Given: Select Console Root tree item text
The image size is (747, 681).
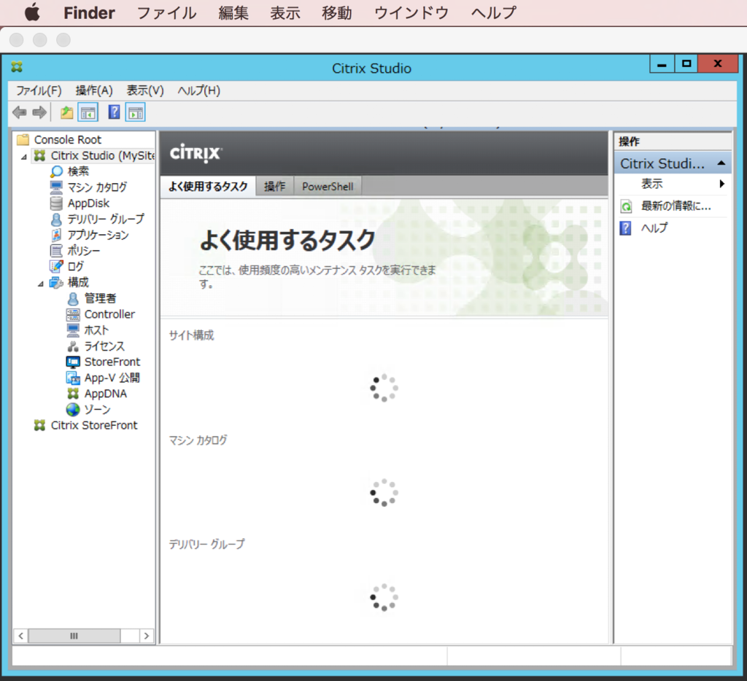Looking at the screenshot, I should (68, 139).
